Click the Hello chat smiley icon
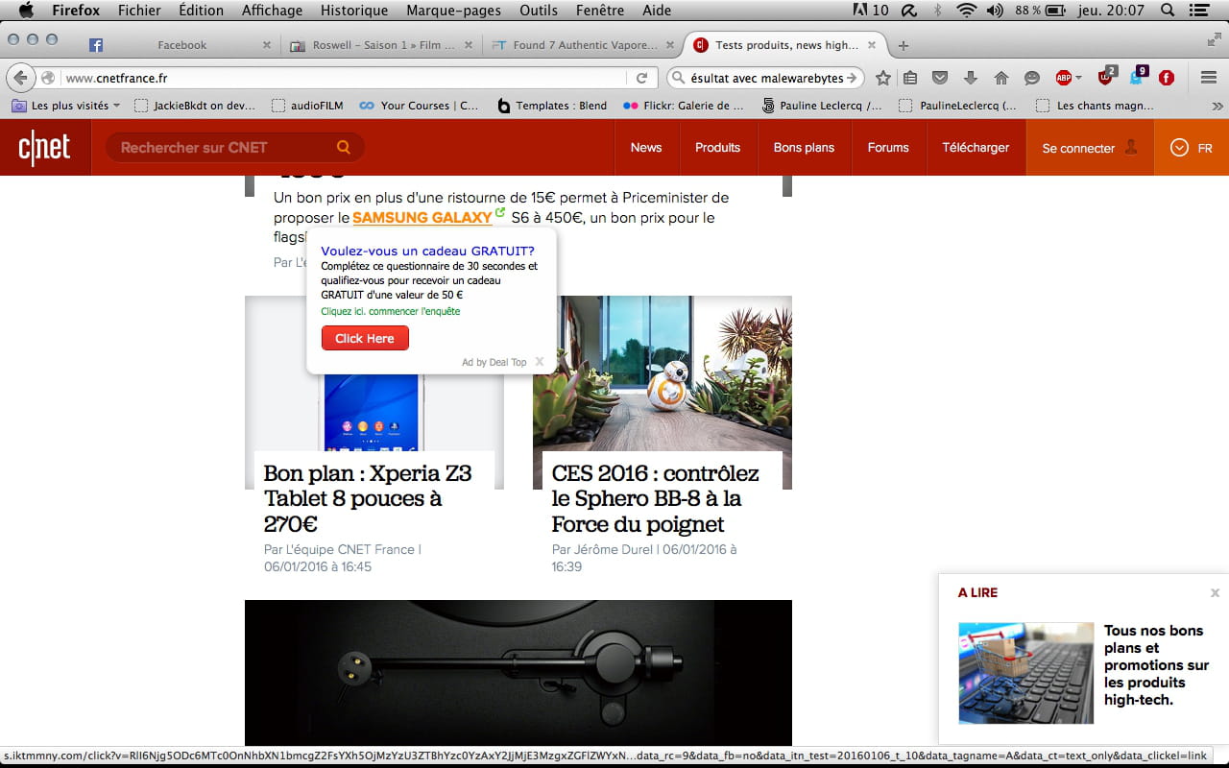The height and width of the screenshot is (768, 1229). [x=1032, y=78]
